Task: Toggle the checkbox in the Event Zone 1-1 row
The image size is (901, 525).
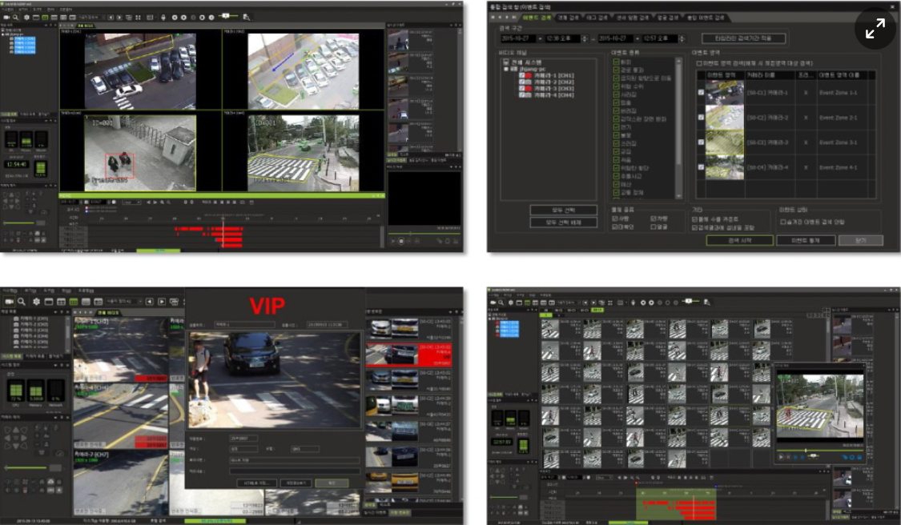Action: pos(701,93)
